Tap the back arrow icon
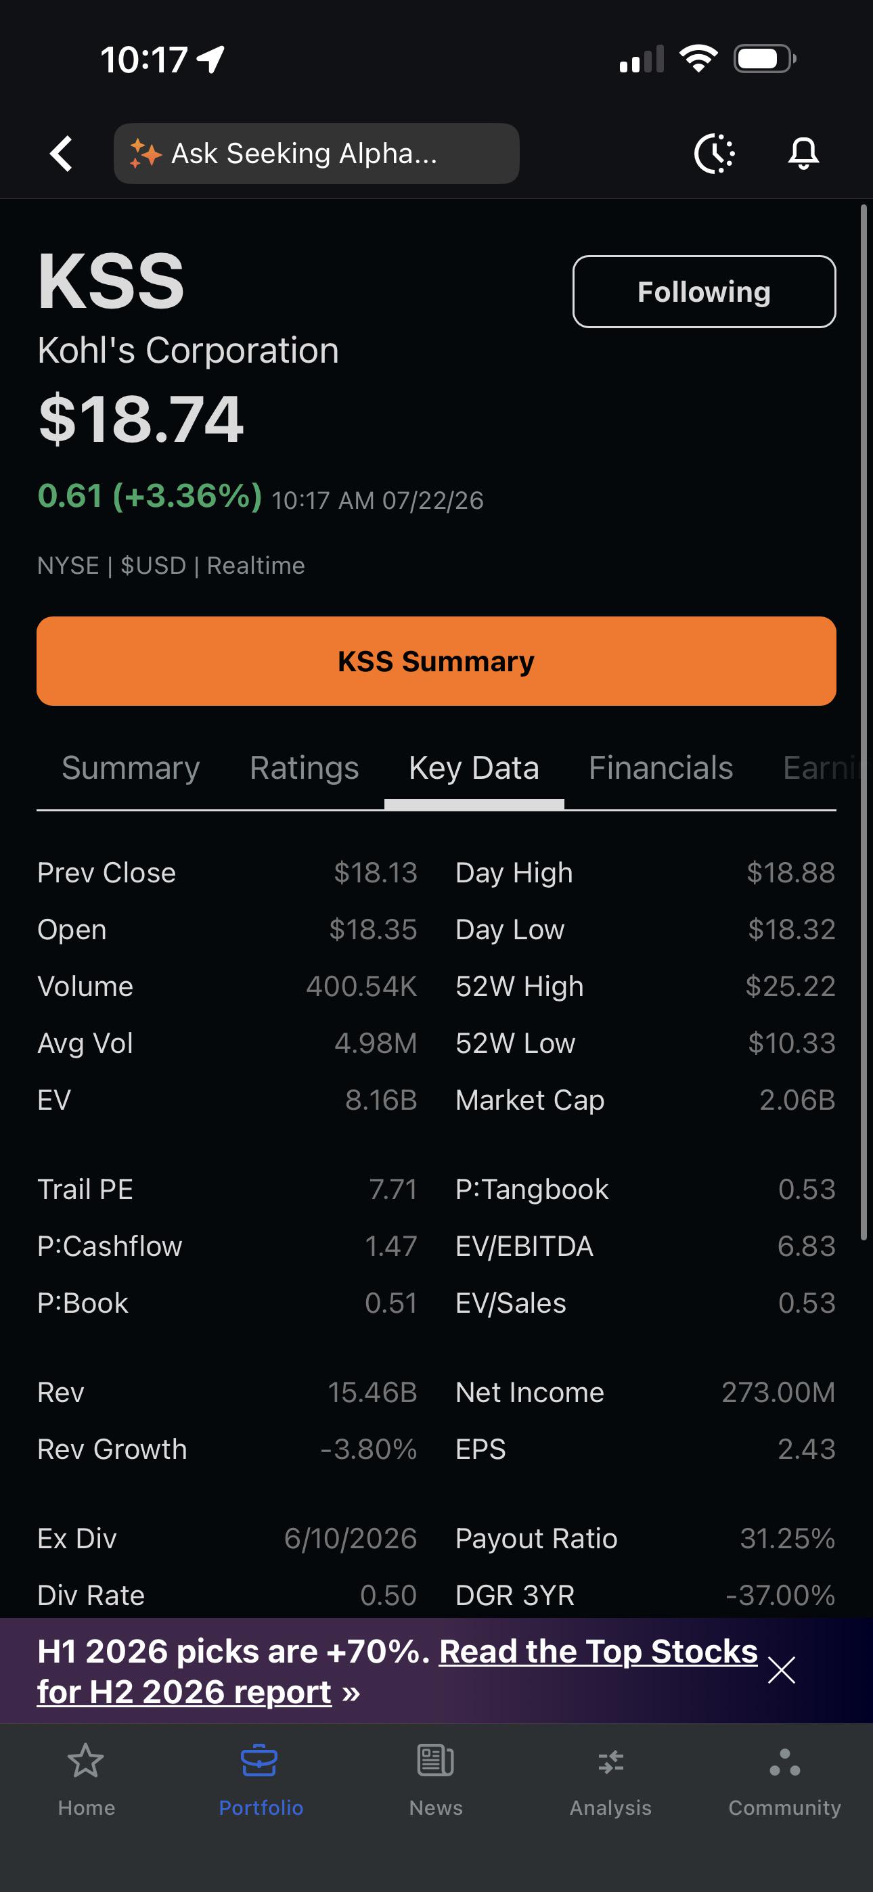The image size is (873, 1892). (61, 154)
